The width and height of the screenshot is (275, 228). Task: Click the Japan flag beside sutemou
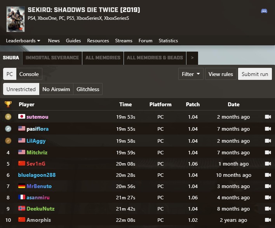click(x=22, y=117)
